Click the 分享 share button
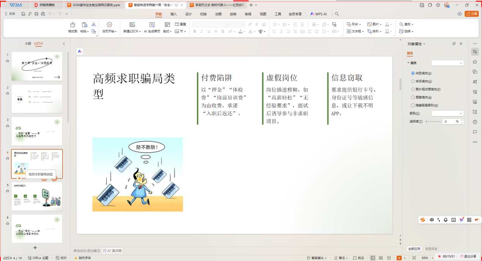 [x=472, y=14]
